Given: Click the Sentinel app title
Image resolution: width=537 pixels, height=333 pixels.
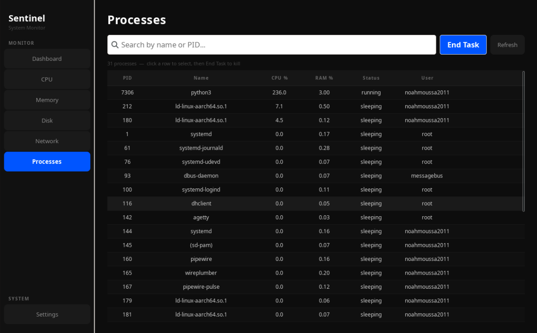Looking at the screenshot, I should [x=27, y=18].
